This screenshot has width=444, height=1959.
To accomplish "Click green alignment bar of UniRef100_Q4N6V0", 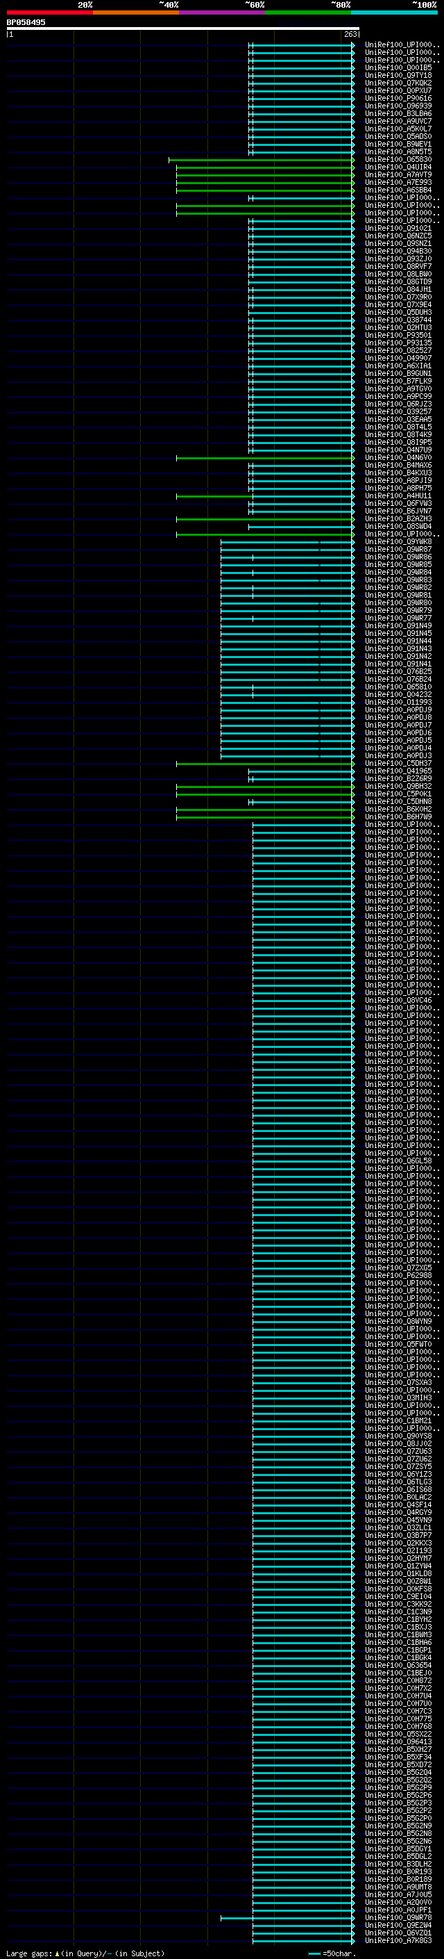I will tap(265, 458).
